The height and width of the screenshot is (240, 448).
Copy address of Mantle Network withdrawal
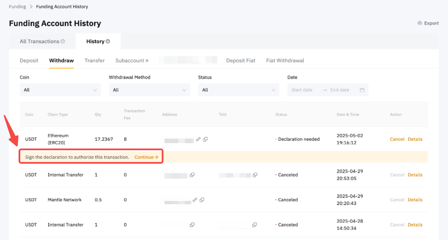click(x=202, y=200)
